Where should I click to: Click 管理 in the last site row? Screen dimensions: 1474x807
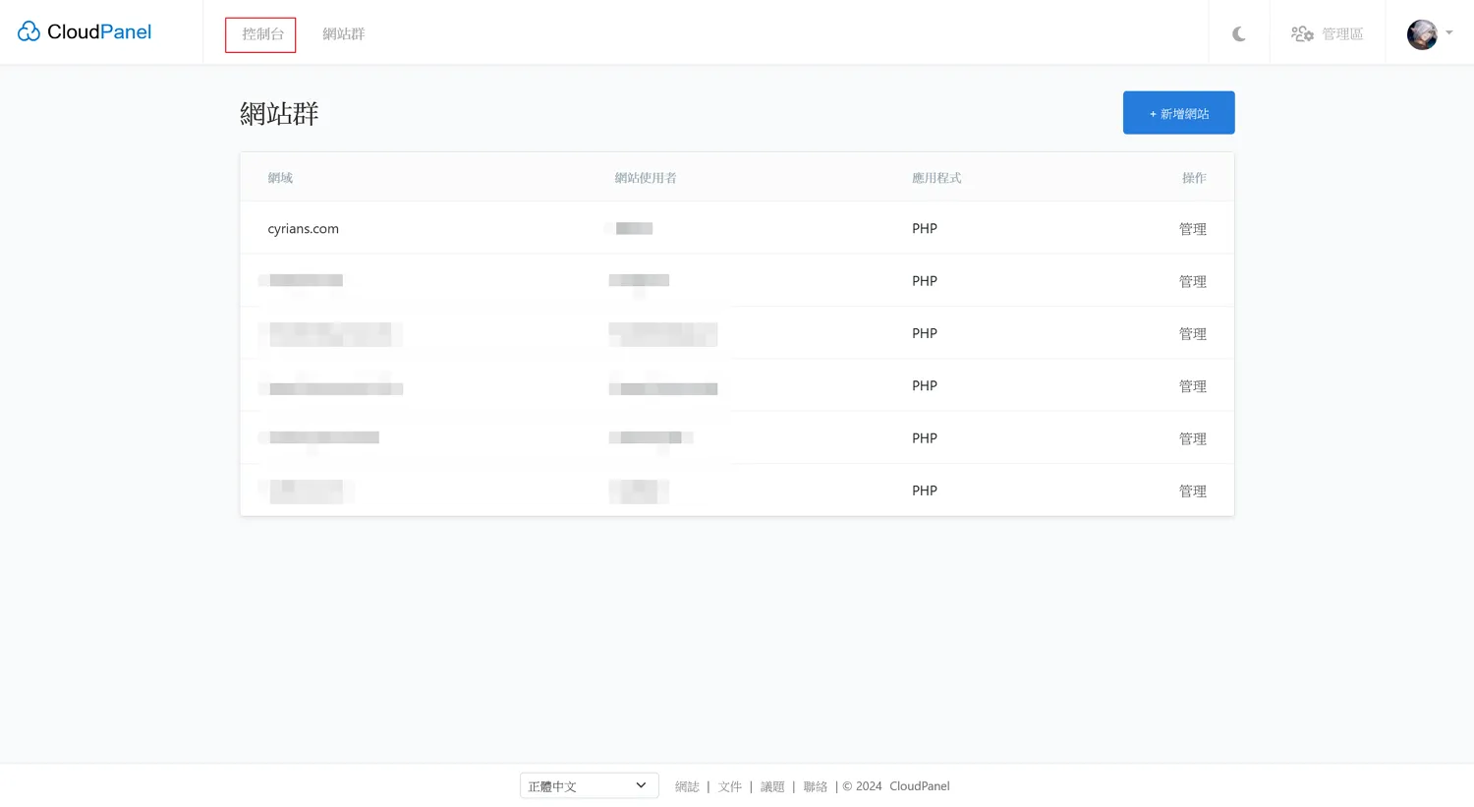pos(1192,490)
